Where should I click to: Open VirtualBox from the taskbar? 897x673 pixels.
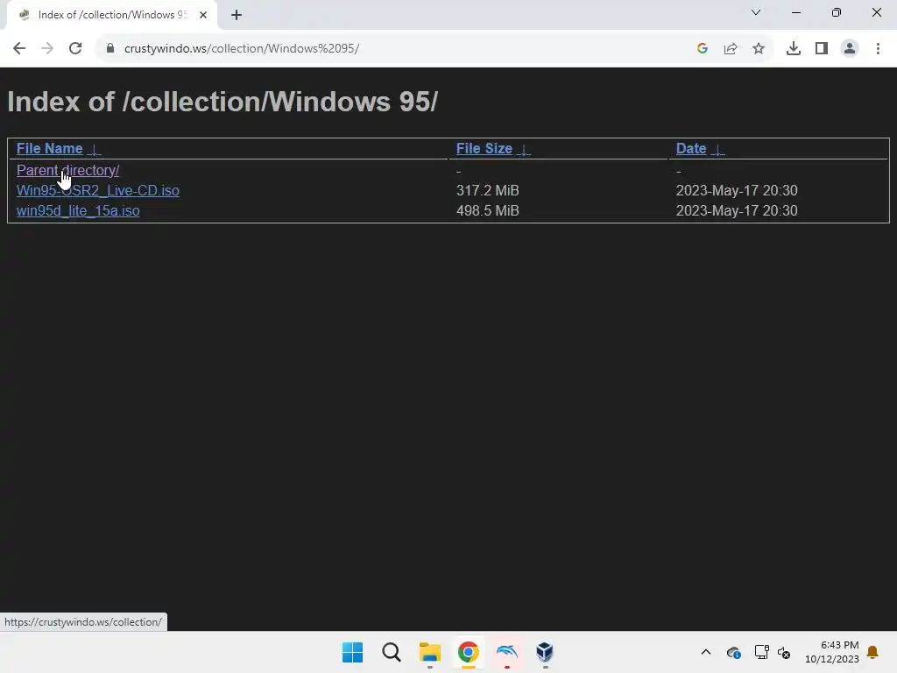coord(545,652)
